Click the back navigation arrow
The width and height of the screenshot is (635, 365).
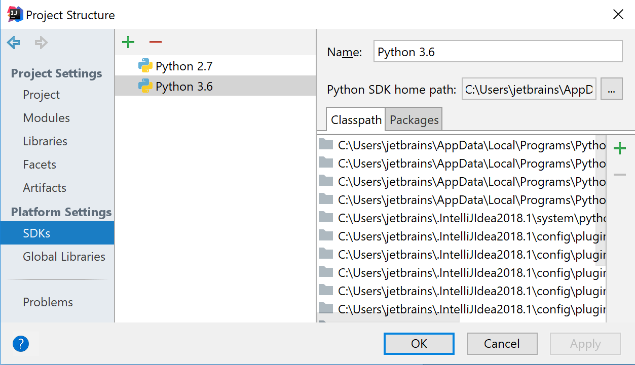point(13,42)
